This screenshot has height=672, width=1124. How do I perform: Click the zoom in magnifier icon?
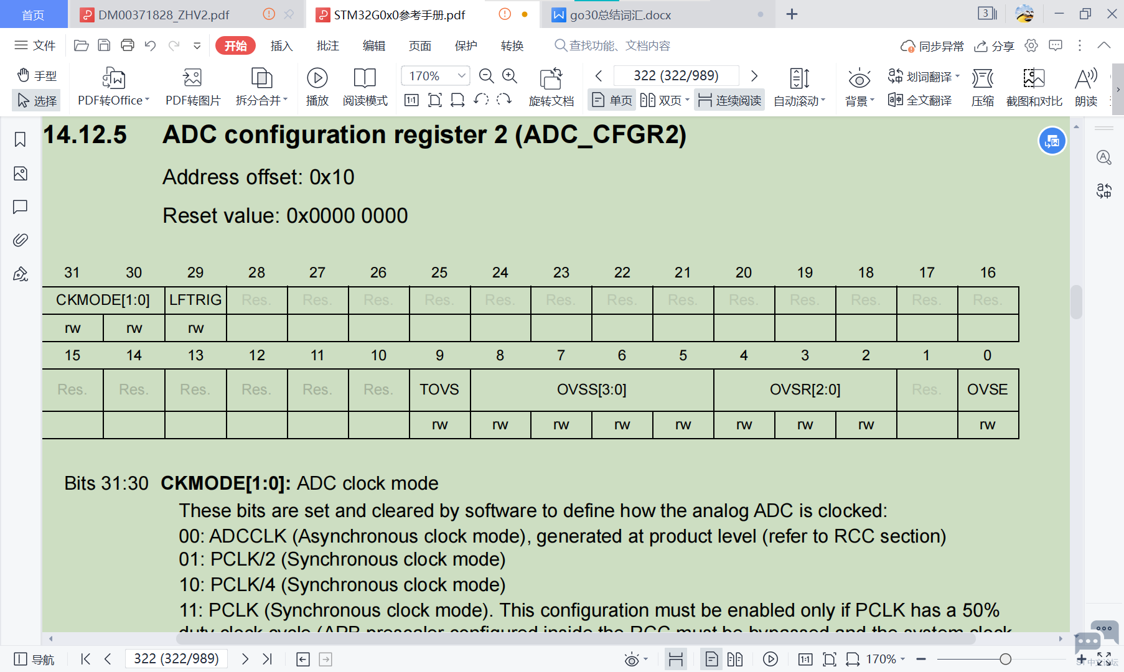point(510,76)
